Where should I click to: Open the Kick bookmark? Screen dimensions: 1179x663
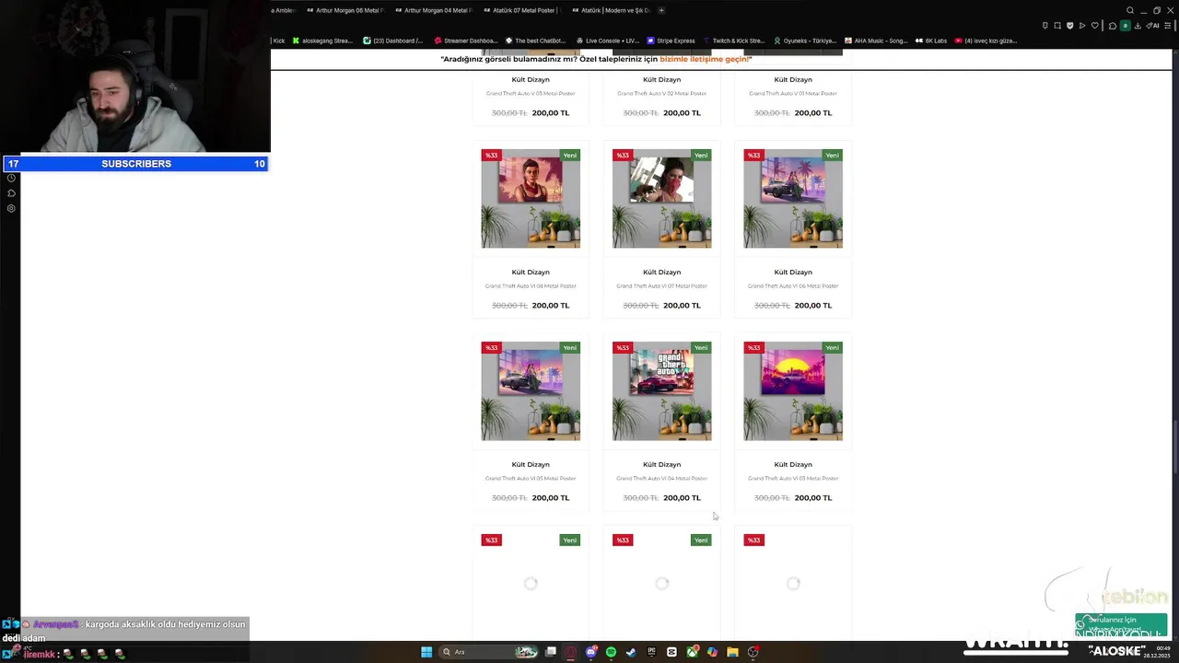tap(278, 41)
